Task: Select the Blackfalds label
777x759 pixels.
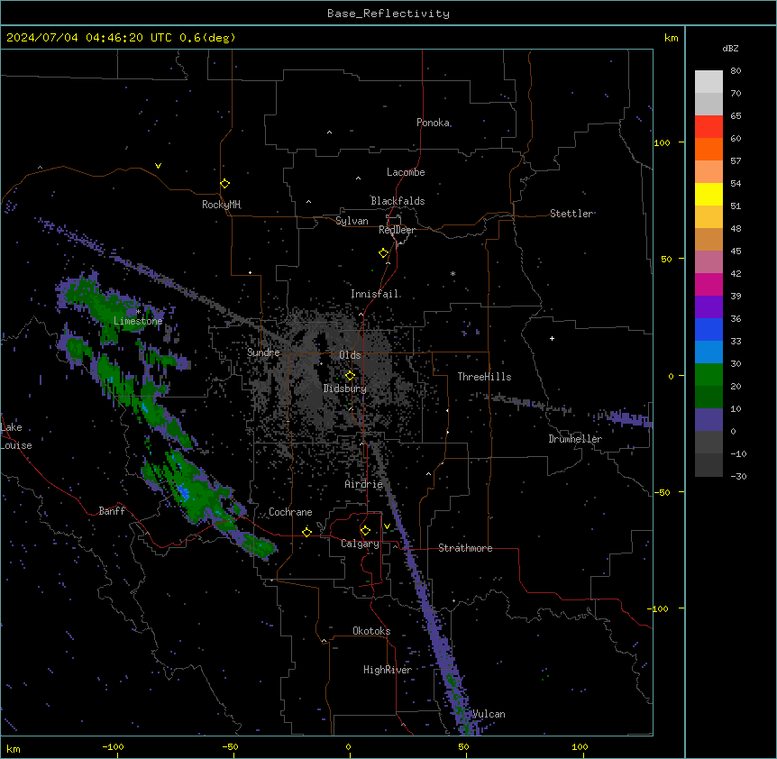Action: point(398,201)
